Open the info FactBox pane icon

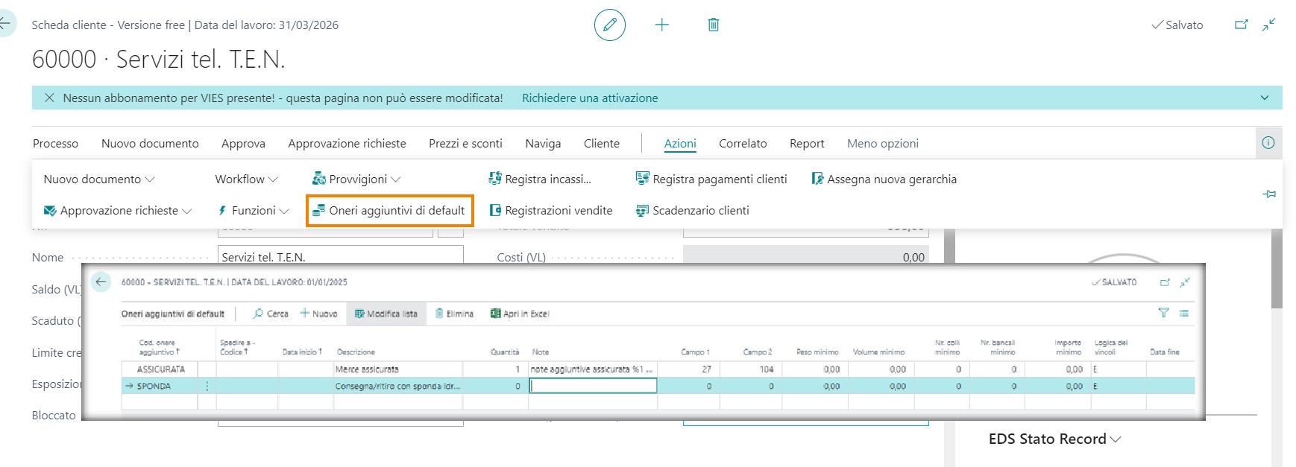(x=1268, y=143)
